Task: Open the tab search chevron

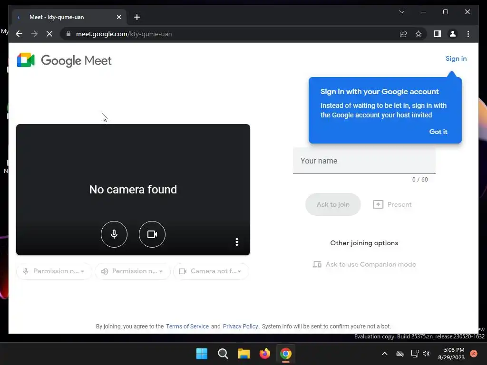Action: pyautogui.click(x=401, y=12)
